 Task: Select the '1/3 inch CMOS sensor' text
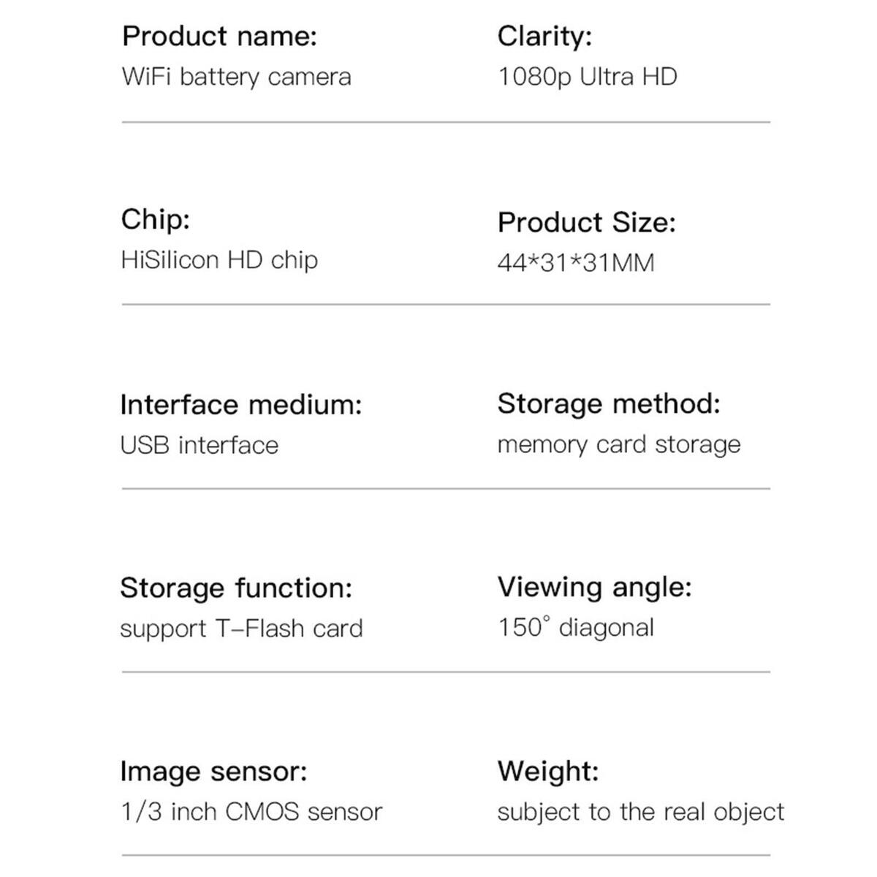tap(251, 812)
